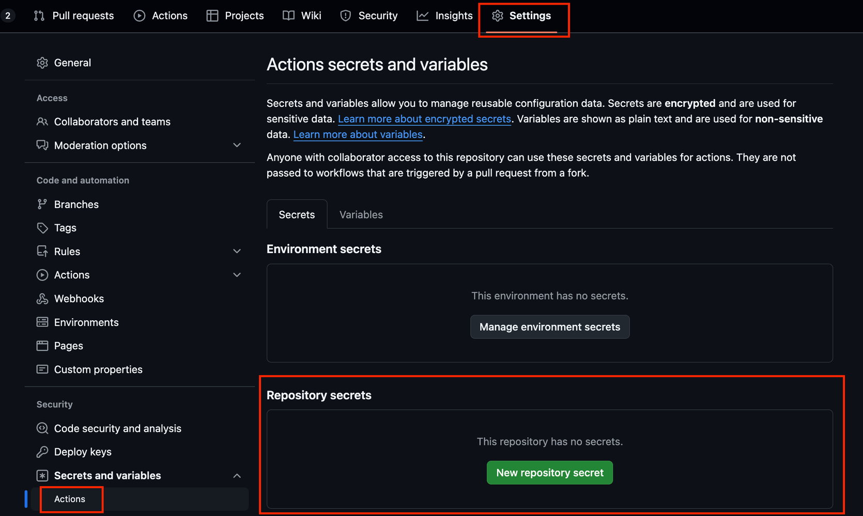Open the Wiki book icon

click(287, 15)
